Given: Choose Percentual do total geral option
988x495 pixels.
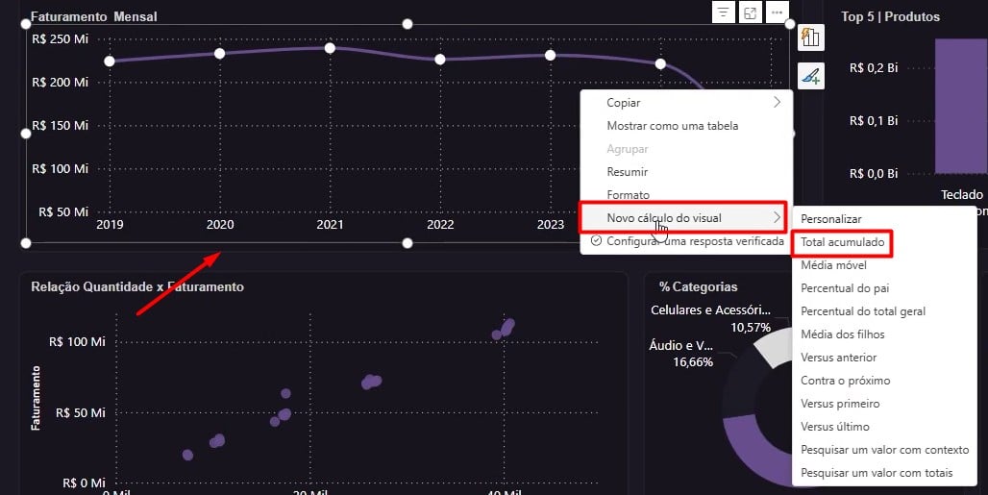Looking at the screenshot, I should 884,311.
